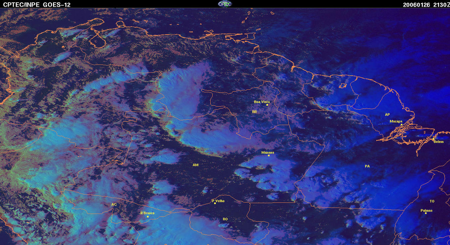This screenshot has width=450, height=245.
Task: Click the yellow marker at Macapa
Action: click(x=401, y=125)
